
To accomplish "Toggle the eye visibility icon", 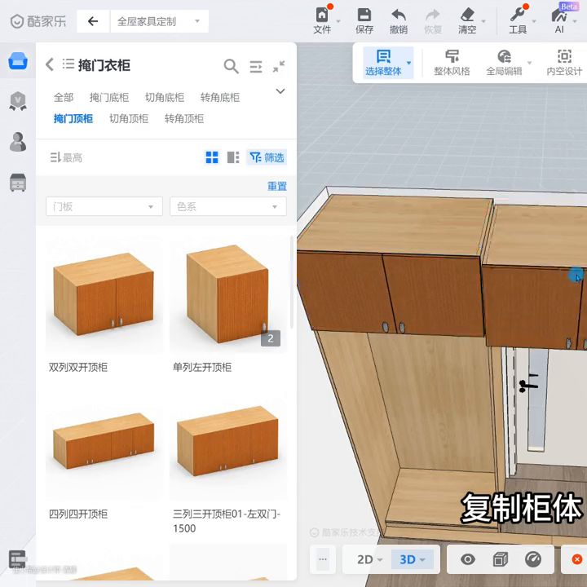I will point(468,559).
